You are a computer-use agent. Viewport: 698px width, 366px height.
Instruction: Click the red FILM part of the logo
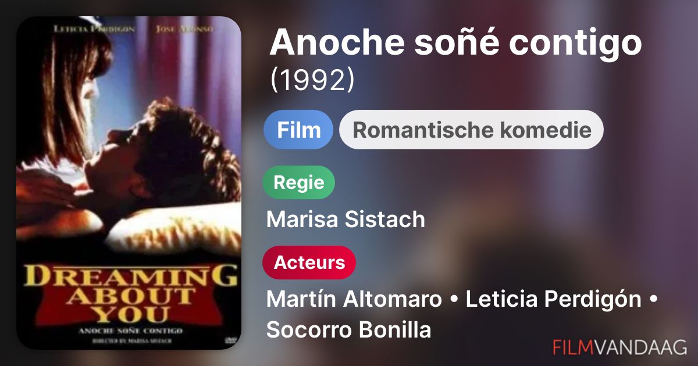tap(573, 347)
